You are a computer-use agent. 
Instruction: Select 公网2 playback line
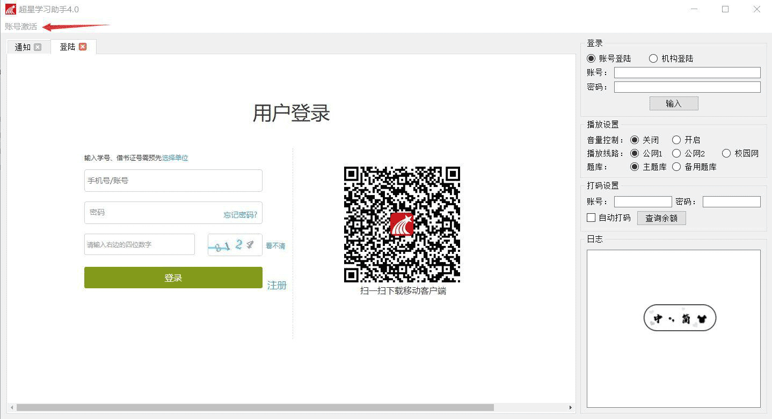tap(676, 153)
